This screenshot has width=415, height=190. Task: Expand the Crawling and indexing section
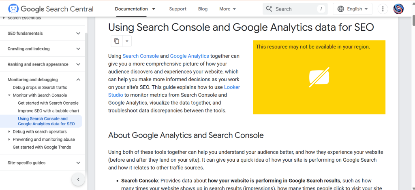point(78,49)
